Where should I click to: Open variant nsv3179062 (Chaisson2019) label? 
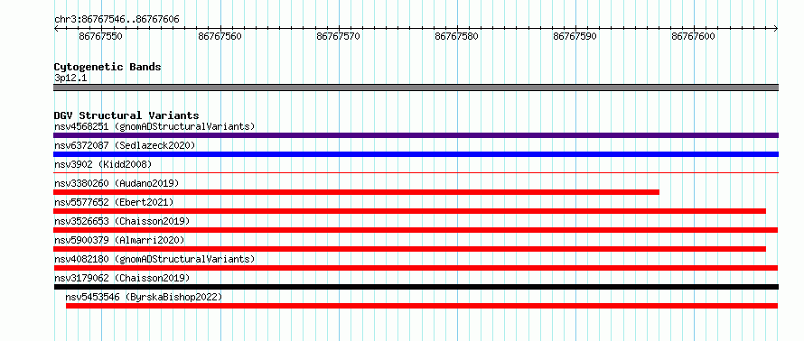(x=122, y=278)
